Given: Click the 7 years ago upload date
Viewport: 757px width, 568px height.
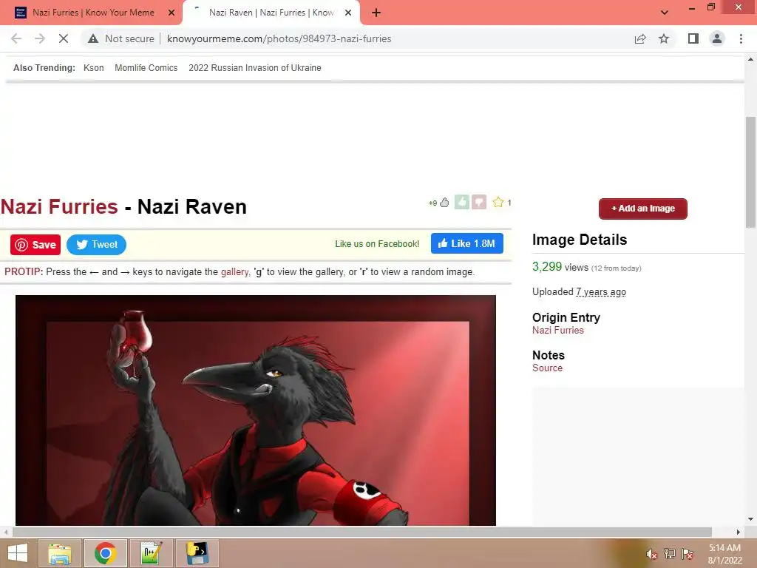Looking at the screenshot, I should click(x=600, y=291).
